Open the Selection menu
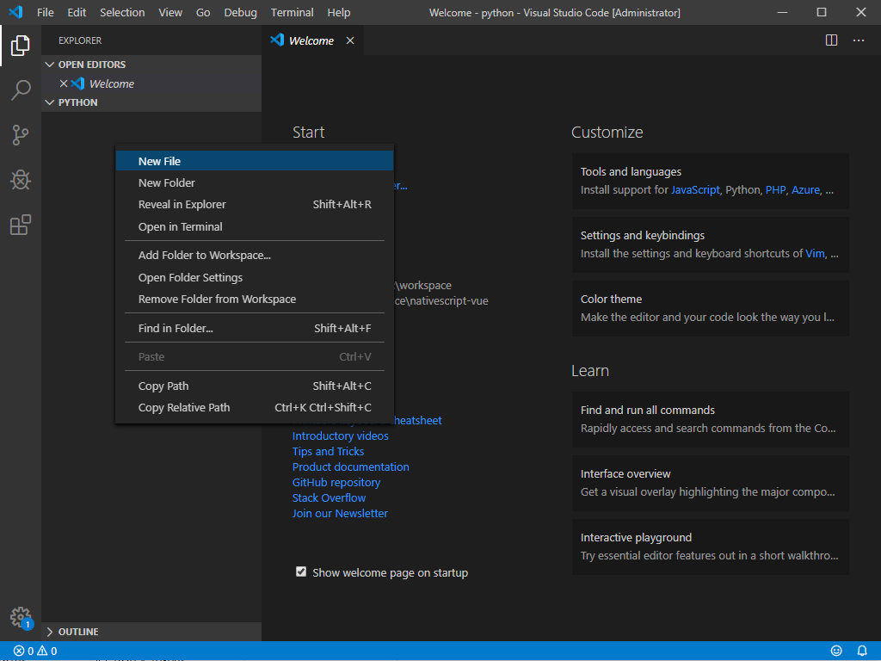Screen dimensions: 881x661 click(122, 12)
